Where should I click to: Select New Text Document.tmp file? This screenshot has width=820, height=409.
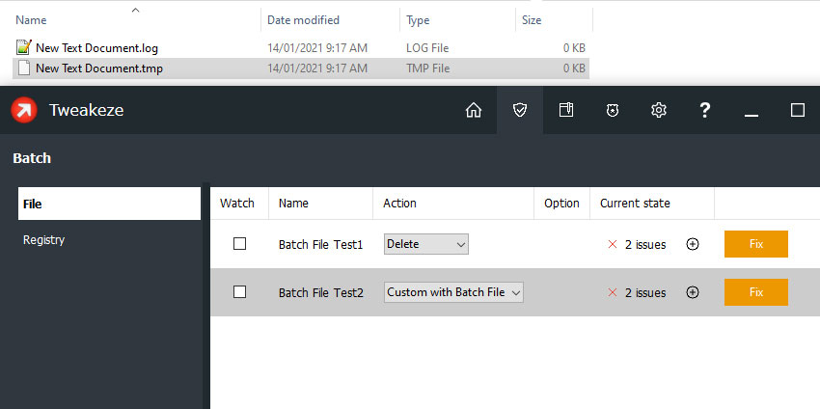tap(99, 68)
